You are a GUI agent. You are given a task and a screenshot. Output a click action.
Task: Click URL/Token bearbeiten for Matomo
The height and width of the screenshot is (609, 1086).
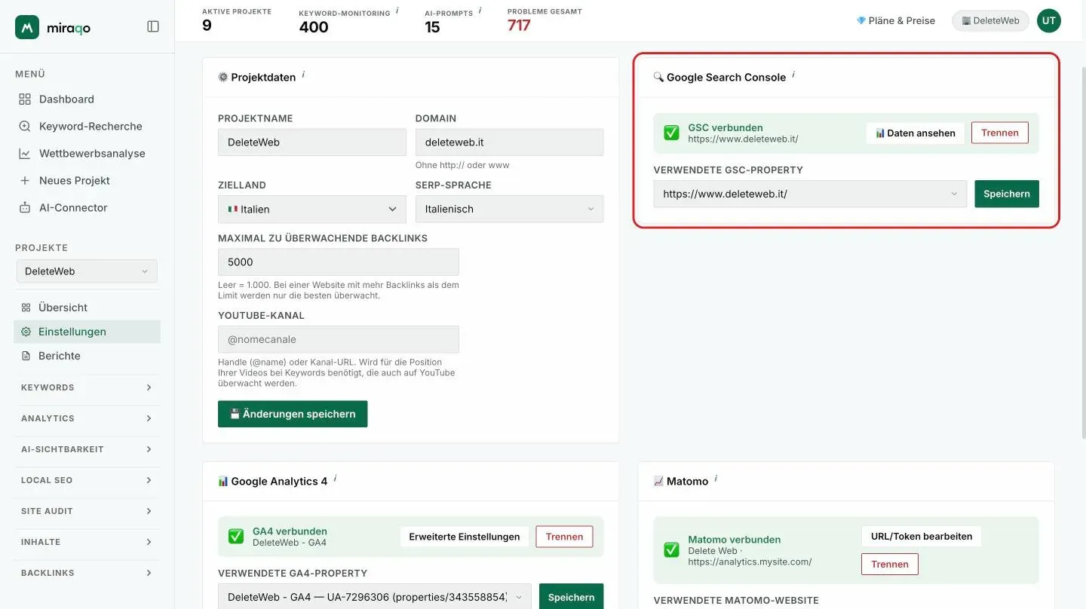922,537
